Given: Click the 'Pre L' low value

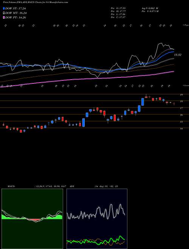Looking at the screenshot, I should [x=119, y=14].
